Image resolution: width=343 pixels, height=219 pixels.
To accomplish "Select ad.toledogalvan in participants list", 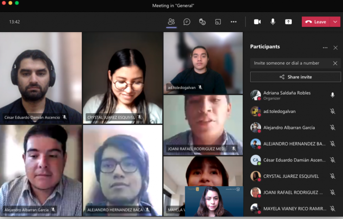I will 279,111.
